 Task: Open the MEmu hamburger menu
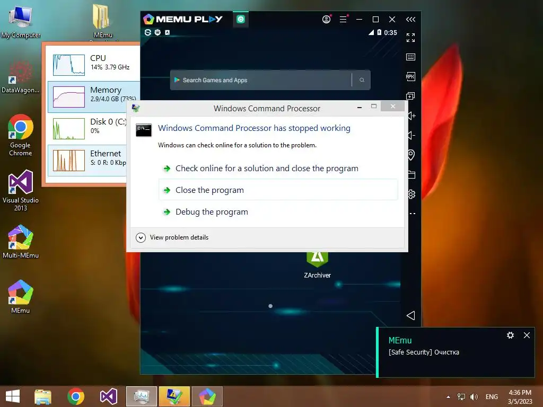pyautogui.click(x=343, y=19)
